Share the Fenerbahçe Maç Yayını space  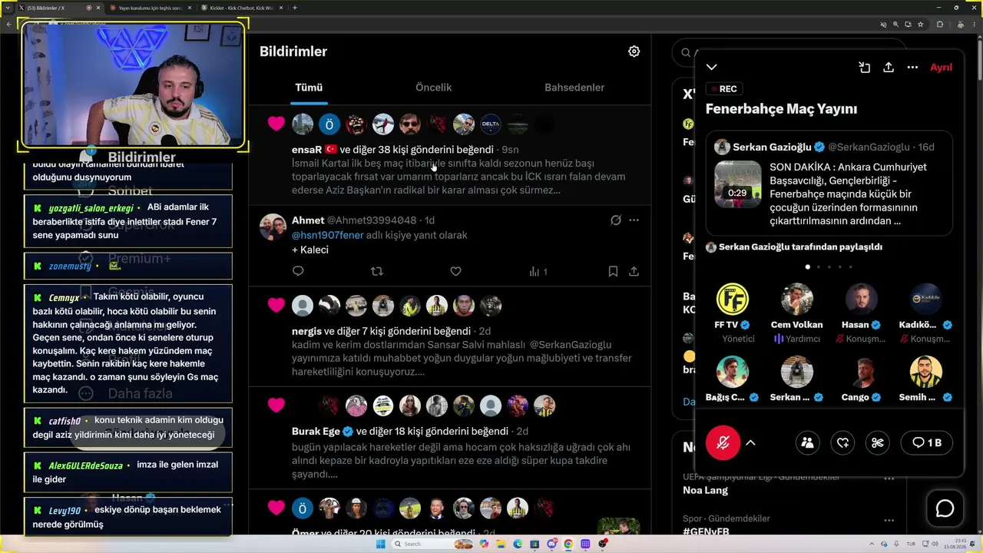click(x=889, y=68)
